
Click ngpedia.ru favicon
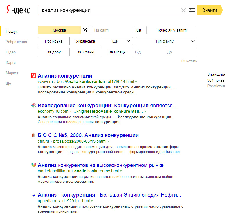33,195
